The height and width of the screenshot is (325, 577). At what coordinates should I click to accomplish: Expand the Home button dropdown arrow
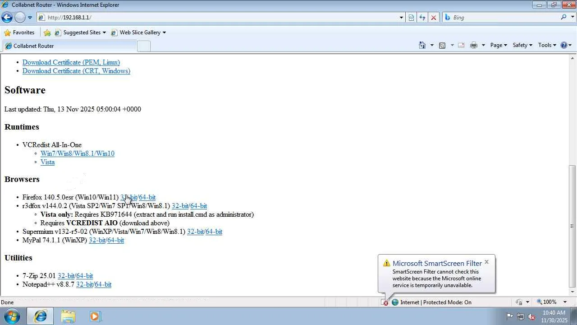pyautogui.click(x=432, y=45)
